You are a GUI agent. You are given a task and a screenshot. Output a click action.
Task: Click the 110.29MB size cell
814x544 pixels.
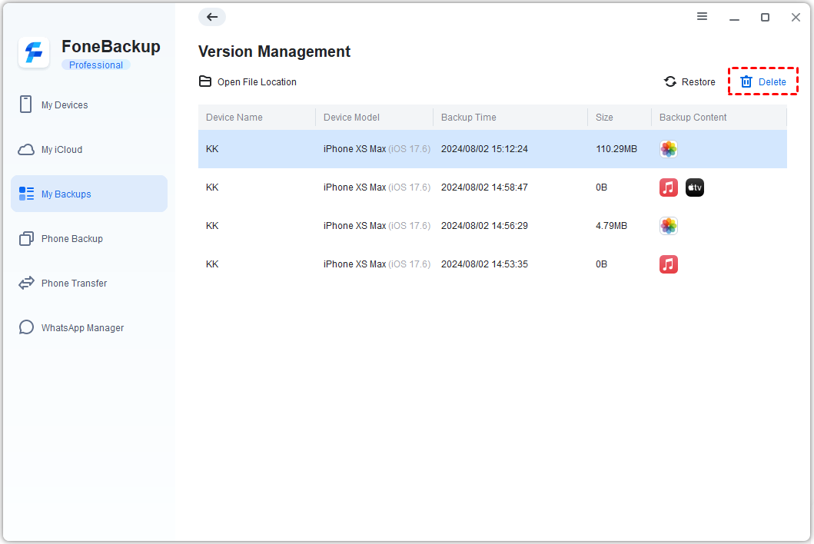tap(616, 149)
